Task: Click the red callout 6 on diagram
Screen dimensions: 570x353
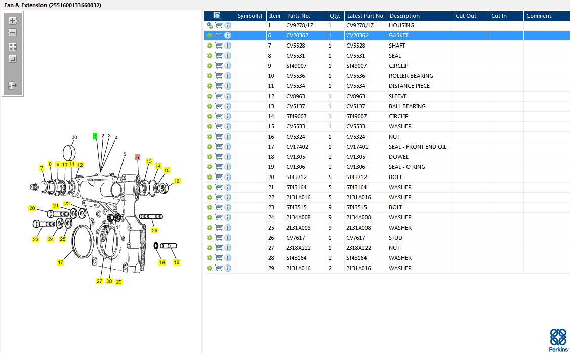Action: (x=137, y=157)
